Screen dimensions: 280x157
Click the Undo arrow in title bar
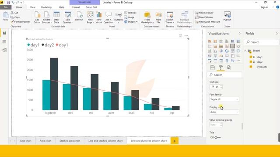click(x=13, y=3)
